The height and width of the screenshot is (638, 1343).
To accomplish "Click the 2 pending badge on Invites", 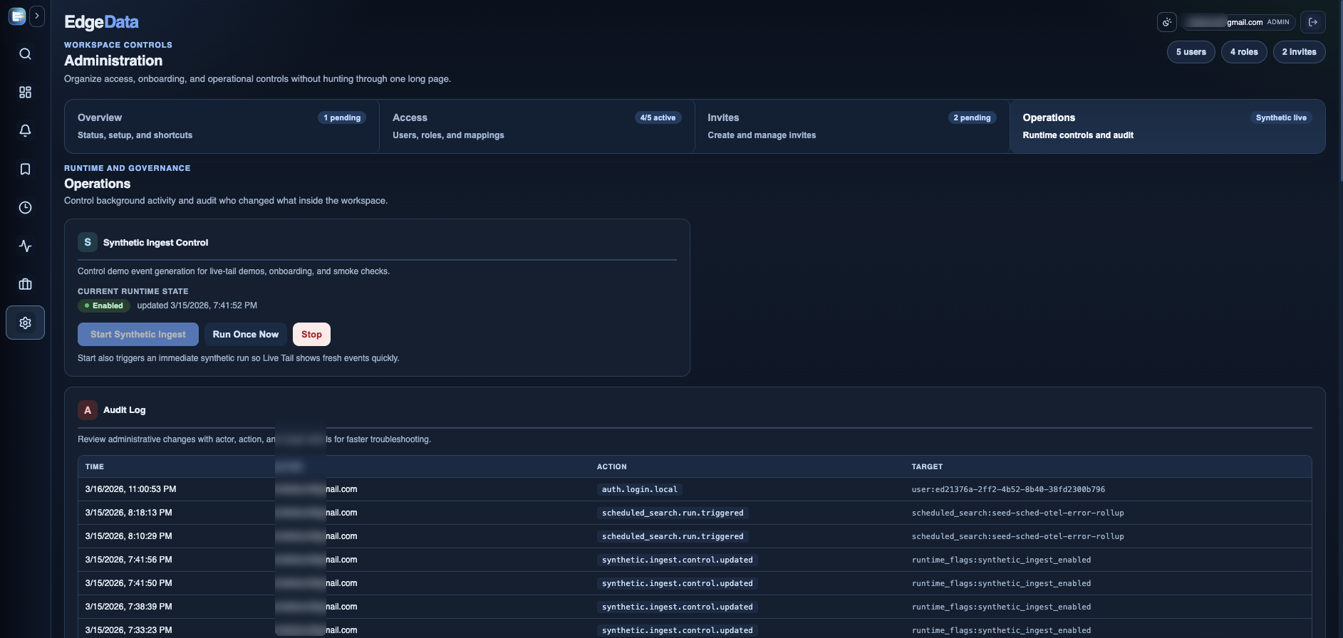I will [973, 117].
